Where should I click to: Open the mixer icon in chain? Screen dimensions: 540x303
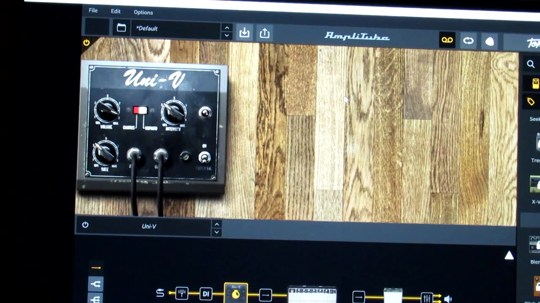(427, 298)
